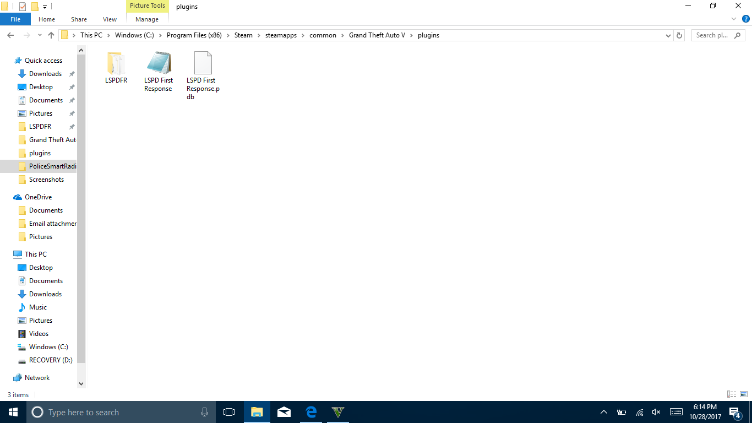The height and width of the screenshot is (423, 752).
Task: Click microphone icon in search box
Action: pos(205,412)
